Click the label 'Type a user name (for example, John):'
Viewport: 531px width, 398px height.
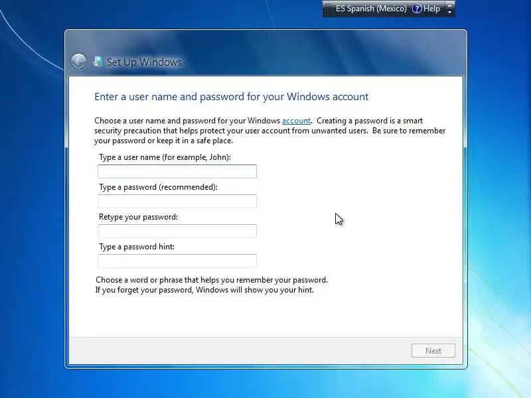[165, 157]
